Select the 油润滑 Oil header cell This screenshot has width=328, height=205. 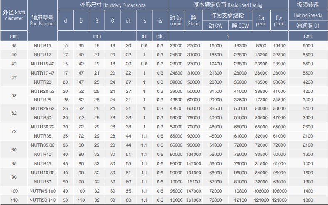pos(308,25)
